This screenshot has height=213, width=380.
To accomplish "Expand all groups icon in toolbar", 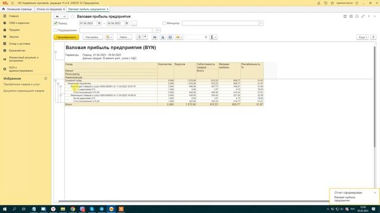I will click(x=139, y=37).
